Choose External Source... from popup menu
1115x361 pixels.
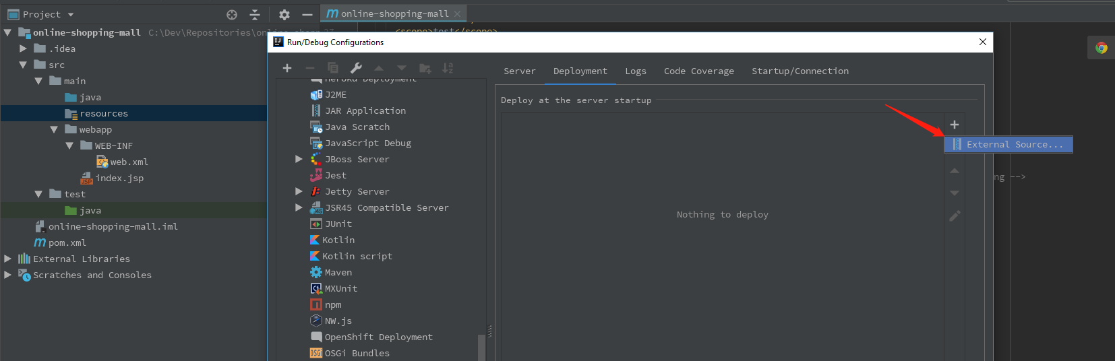pos(1008,145)
